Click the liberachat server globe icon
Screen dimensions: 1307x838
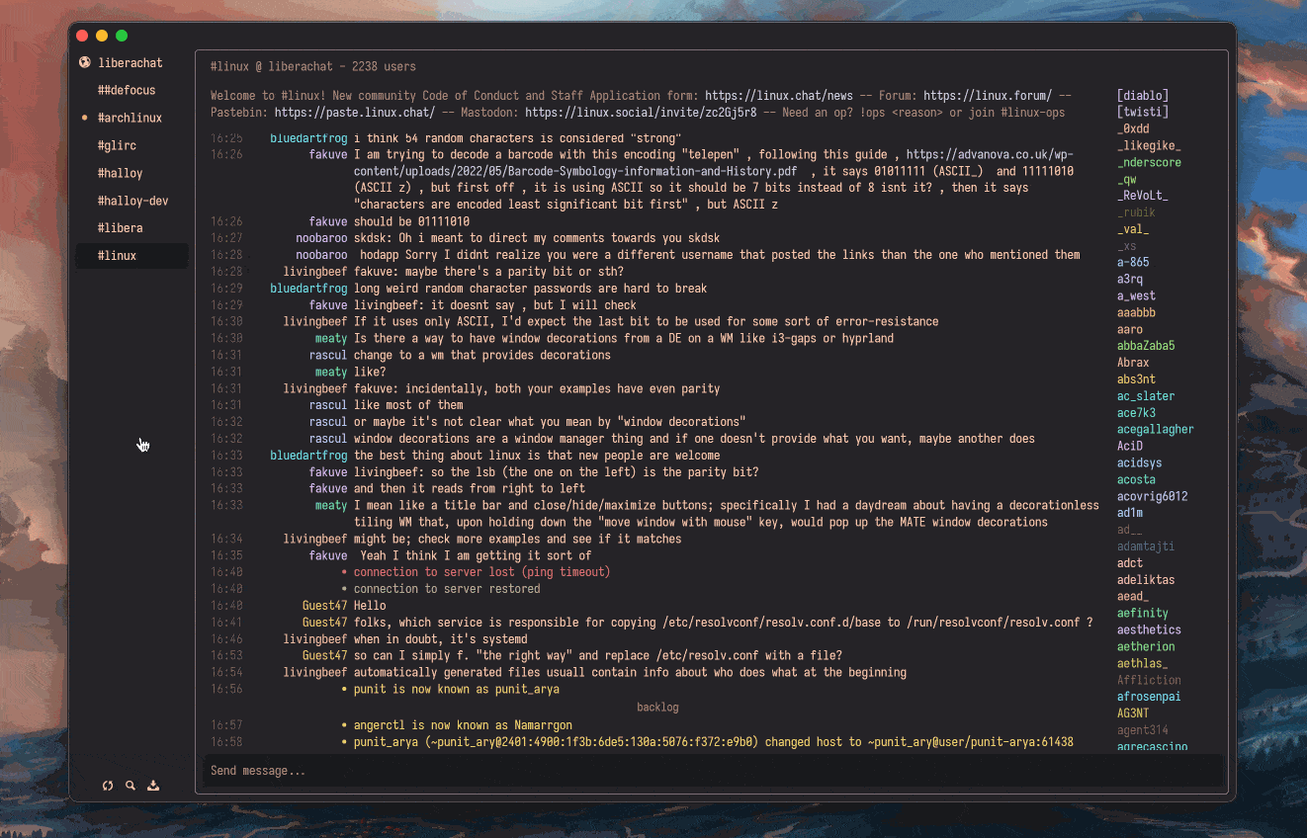85,62
